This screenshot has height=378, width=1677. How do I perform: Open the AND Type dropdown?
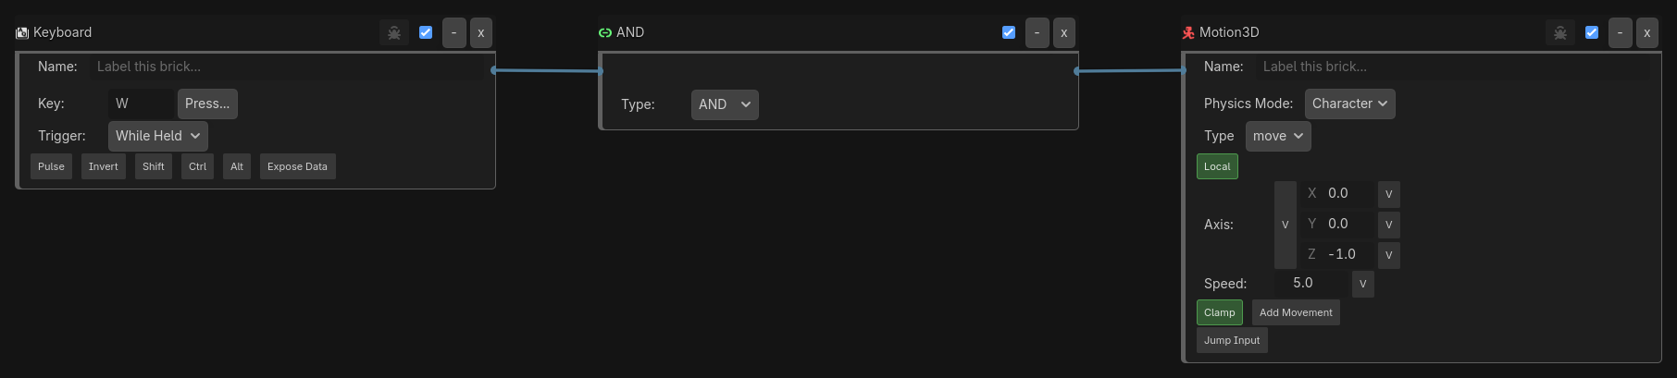725,104
